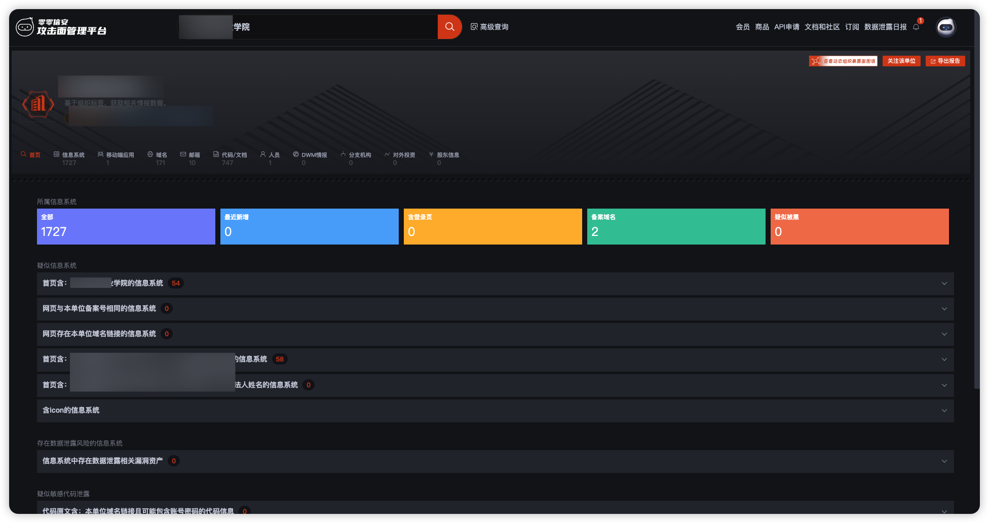989x523 pixels.
Task: Expand the 信息系统中存在数据泄露相关漏洞资产 row
Action: coord(495,461)
